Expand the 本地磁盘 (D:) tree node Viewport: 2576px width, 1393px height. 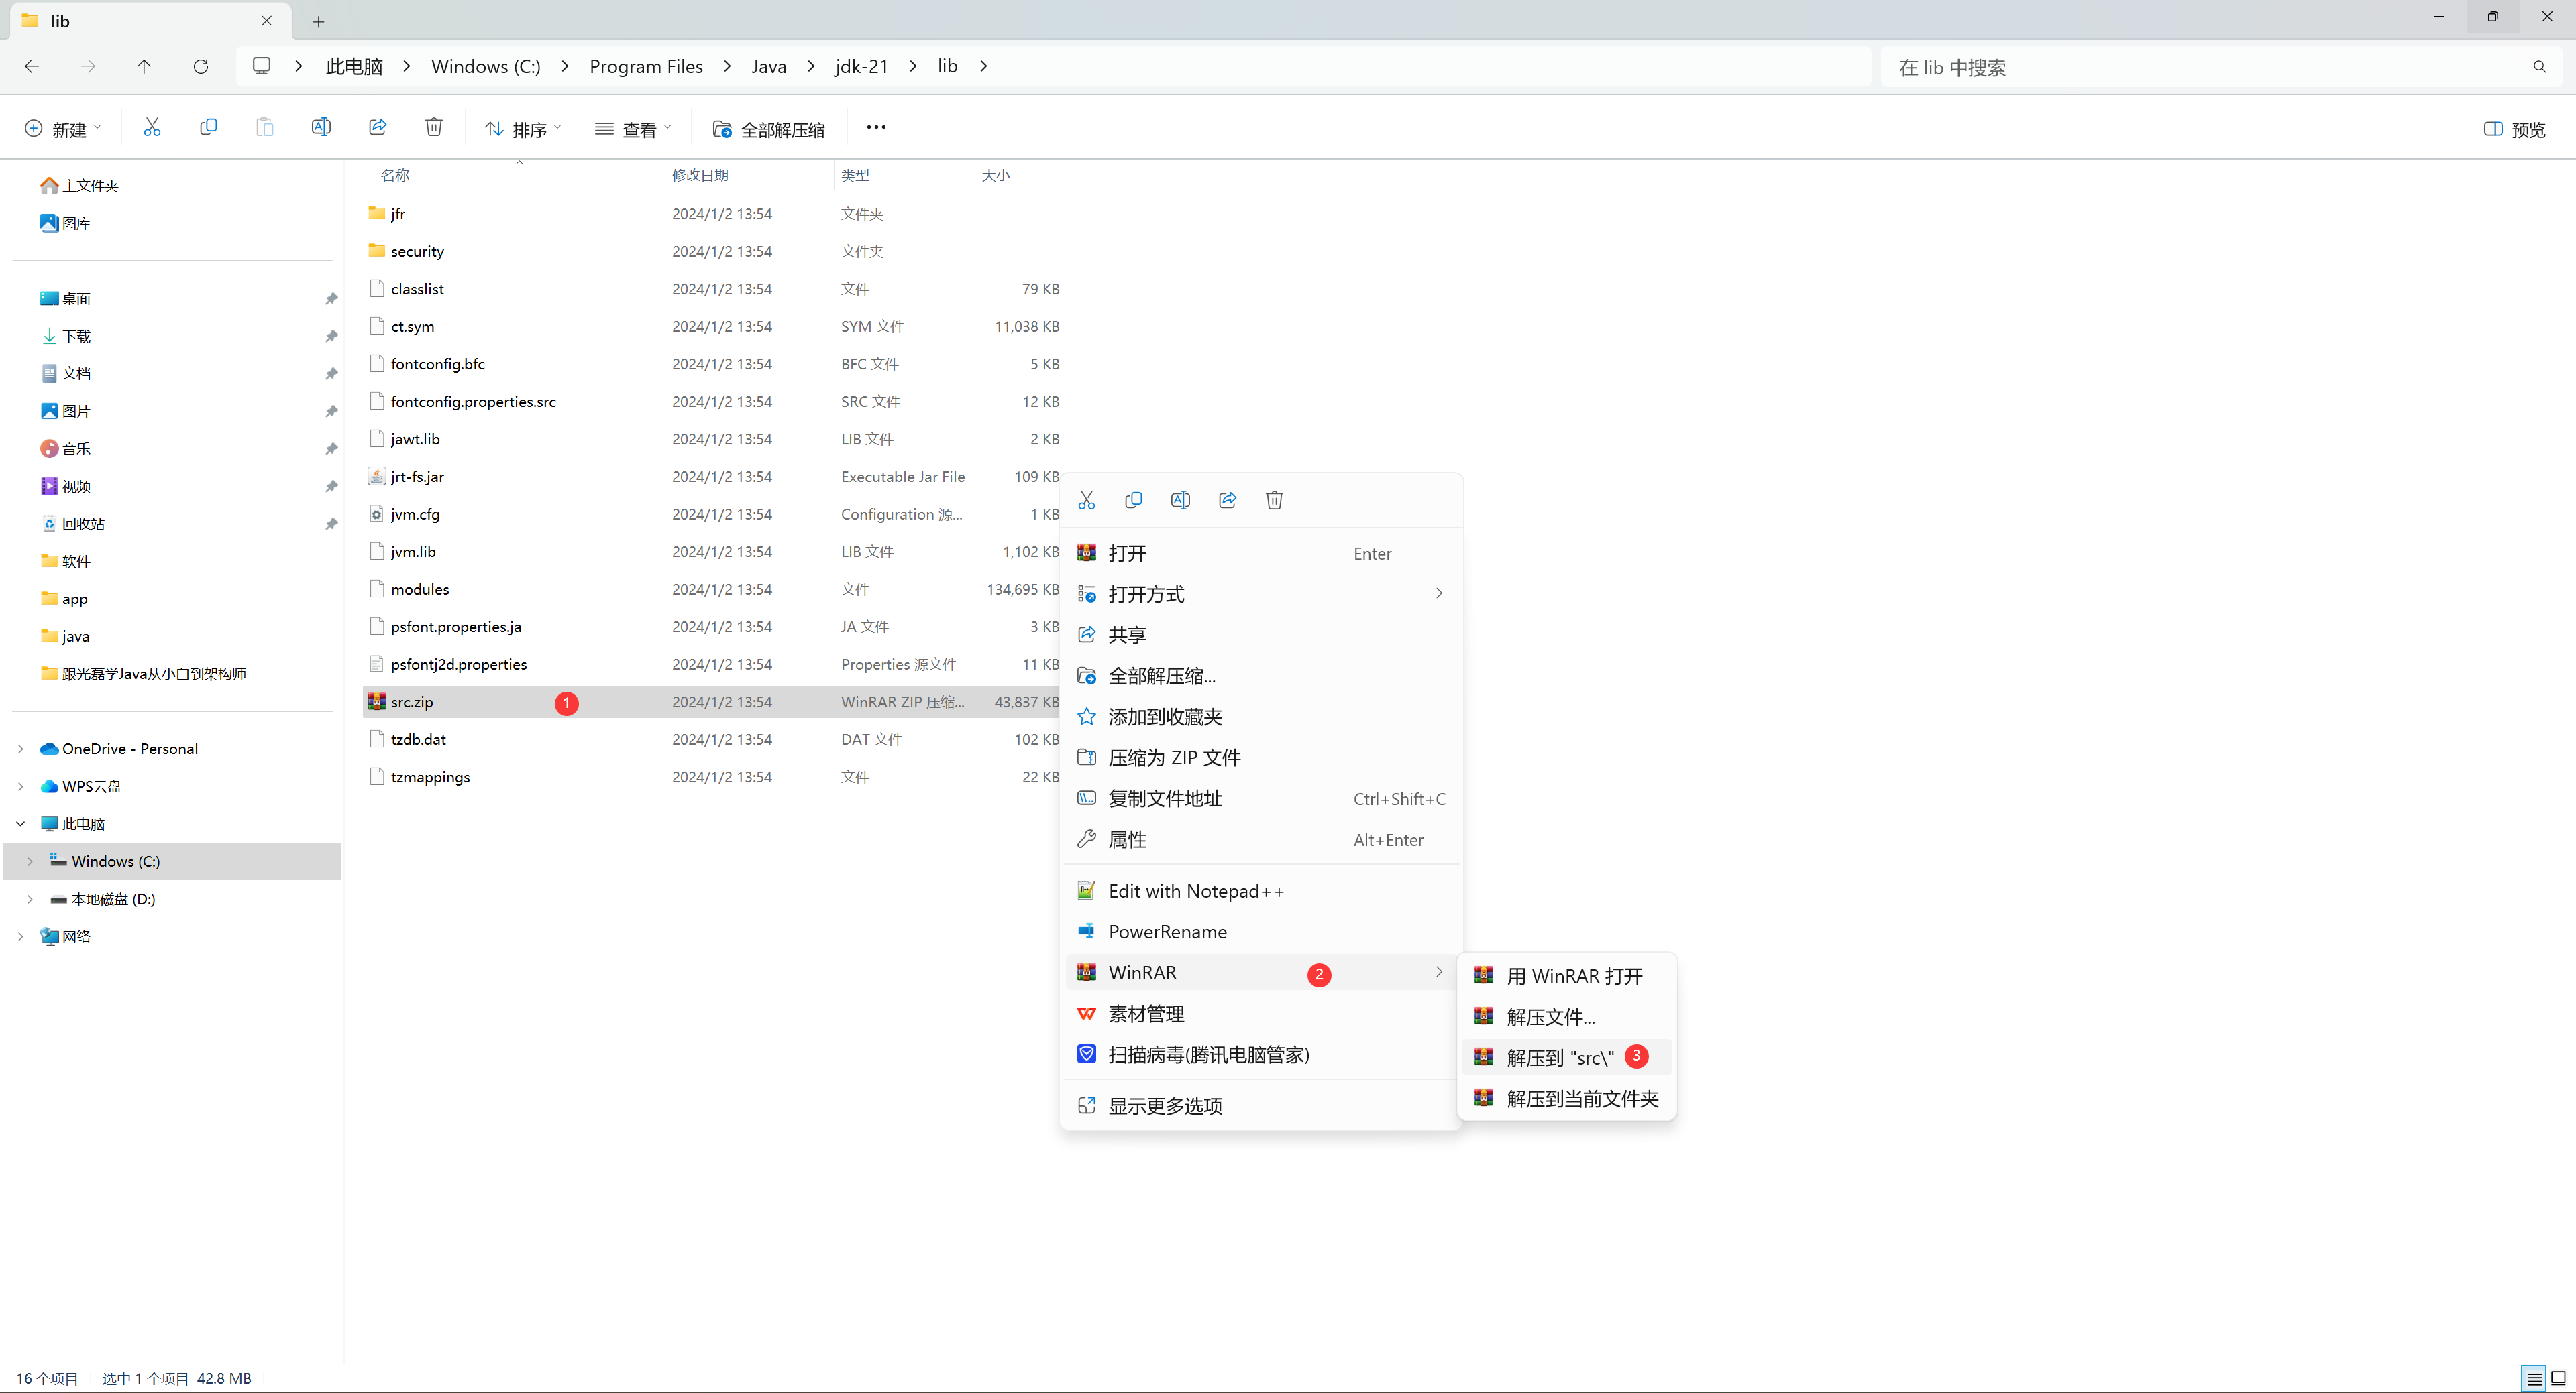click(x=30, y=898)
